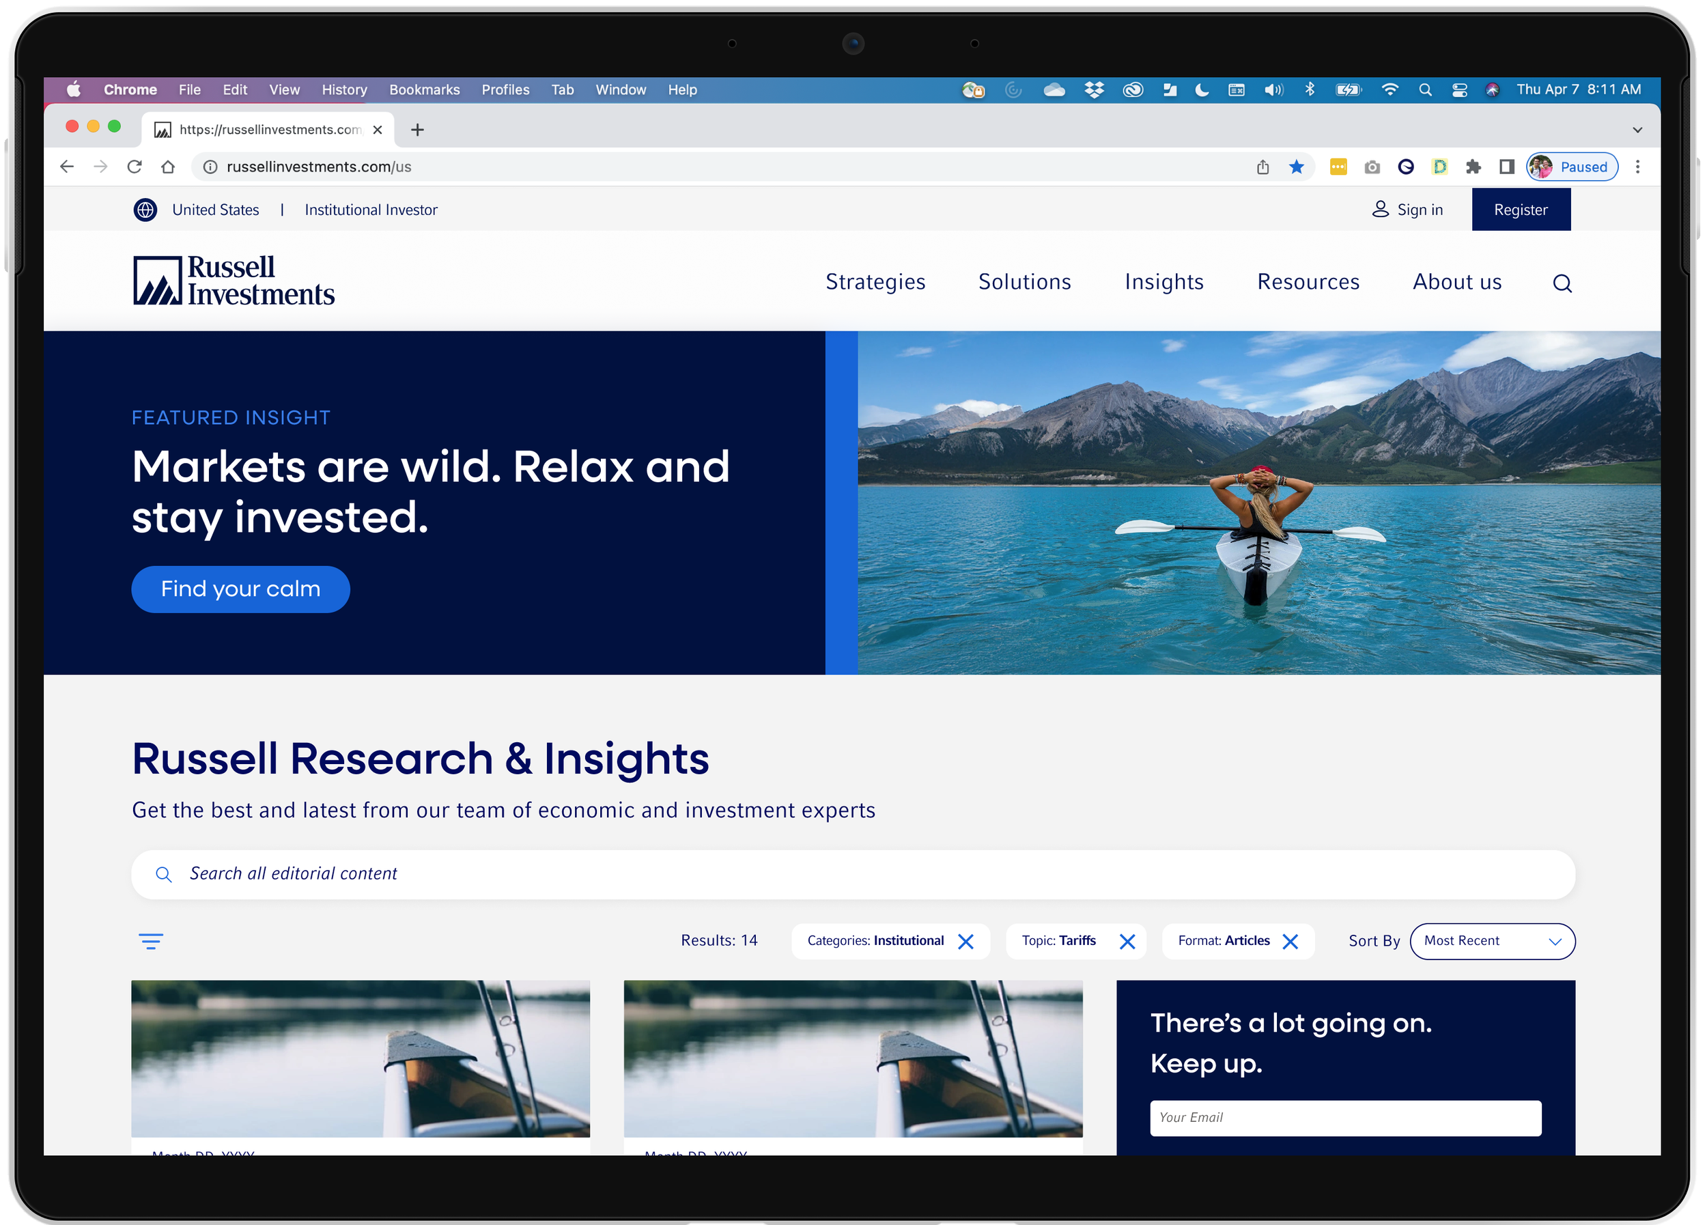This screenshot has height=1225, width=1707.
Task: Open the Most Recent sort dropdown
Action: (1492, 942)
